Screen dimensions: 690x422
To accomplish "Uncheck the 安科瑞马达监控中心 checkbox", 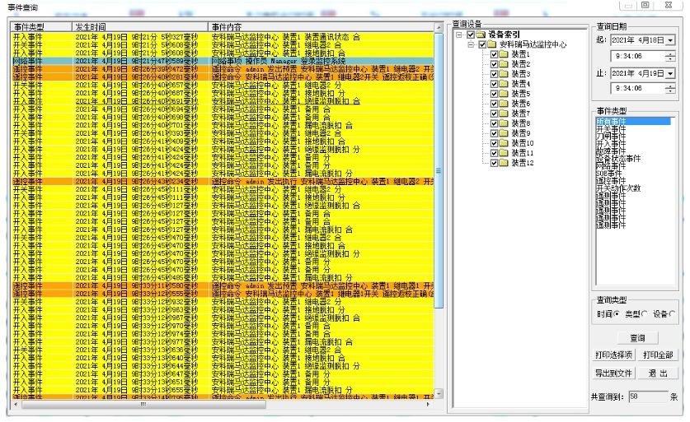I will (x=482, y=44).
